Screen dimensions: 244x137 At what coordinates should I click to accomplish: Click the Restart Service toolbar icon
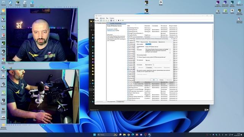point(123,21)
